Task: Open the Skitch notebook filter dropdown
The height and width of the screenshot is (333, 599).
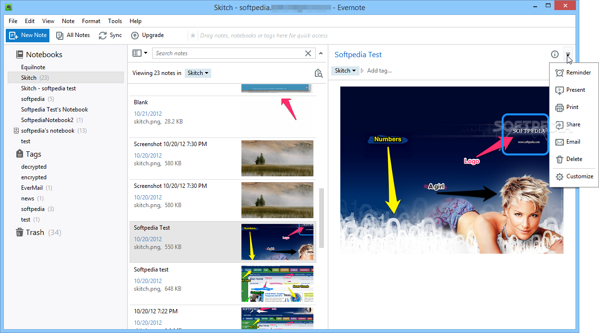Action: point(198,73)
